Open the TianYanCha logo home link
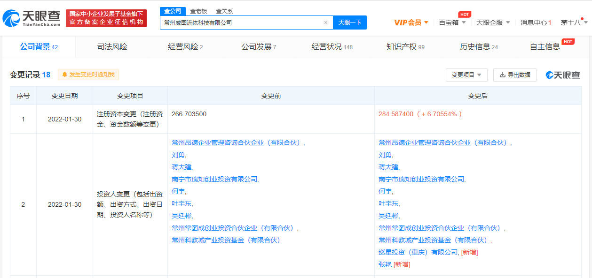The height and width of the screenshot is (278, 592). click(x=32, y=18)
